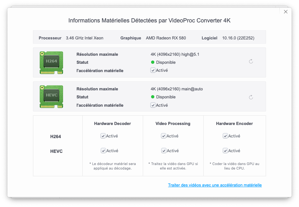Click the green Disponible status dot for HEVC
Screen dimensions: 299x207
(153, 97)
